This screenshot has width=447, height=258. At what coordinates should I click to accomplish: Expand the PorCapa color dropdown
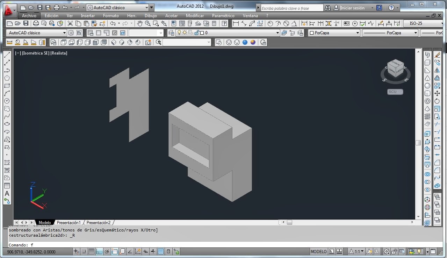[x=358, y=33]
